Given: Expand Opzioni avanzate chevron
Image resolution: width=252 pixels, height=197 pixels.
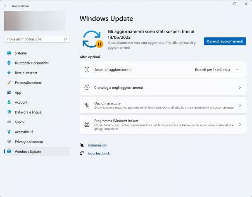Looking at the screenshot, I should 240,105.
